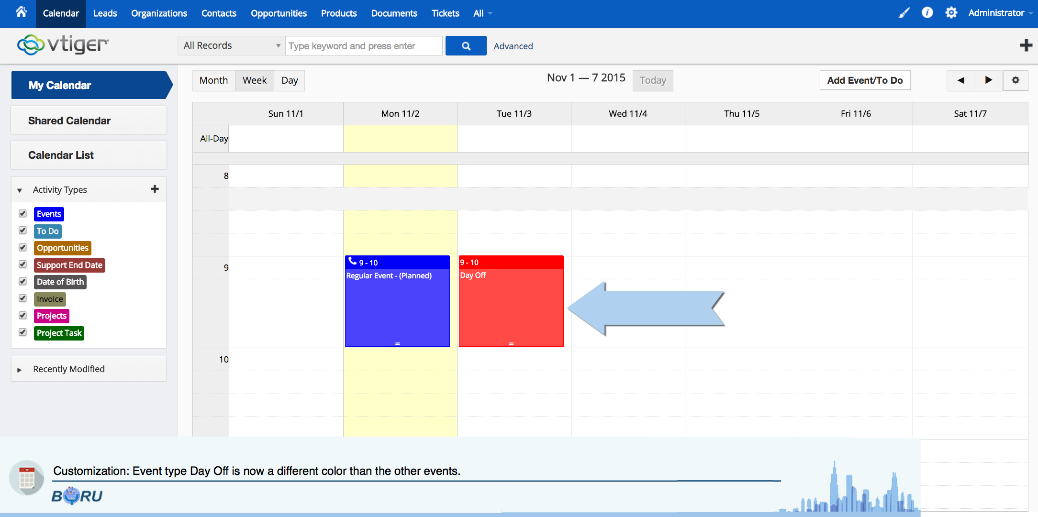Disable the Project Task checkbox
This screenshot has width=1038, height=517.
22,332
